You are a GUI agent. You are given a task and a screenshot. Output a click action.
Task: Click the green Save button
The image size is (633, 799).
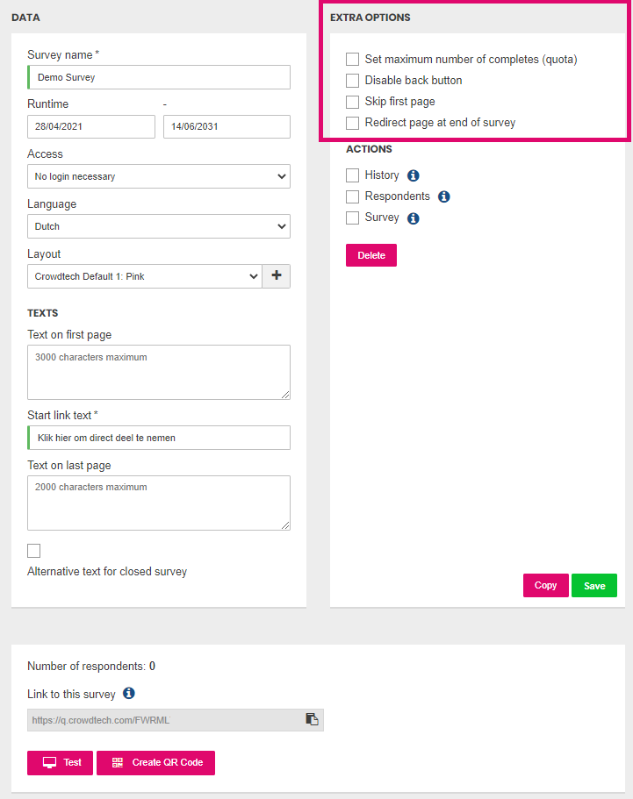pyautogui.click(x=594, y=586)
